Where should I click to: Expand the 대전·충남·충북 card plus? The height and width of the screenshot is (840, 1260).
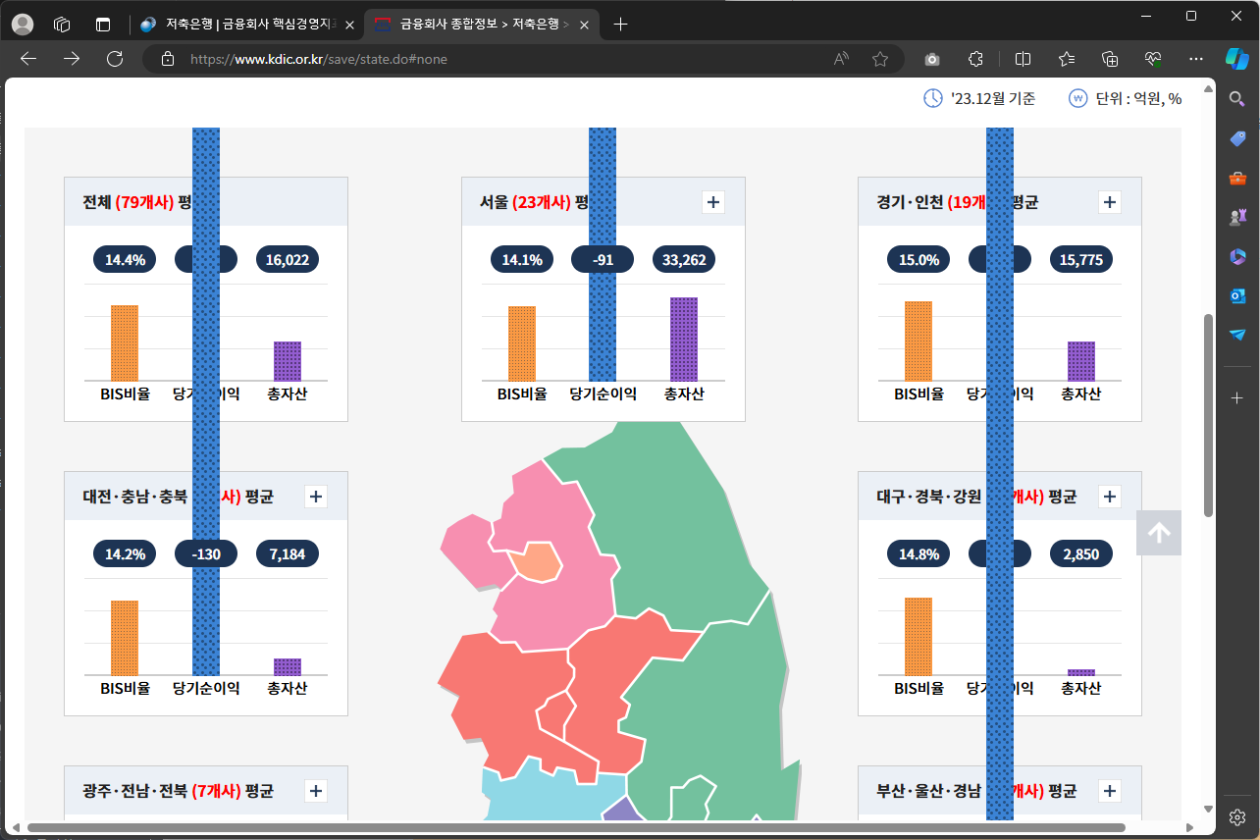316,497
